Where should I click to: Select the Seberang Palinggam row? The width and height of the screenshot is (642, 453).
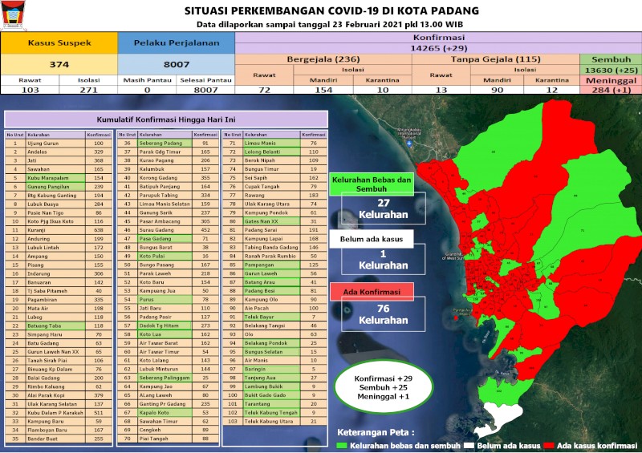coord(168,378)
